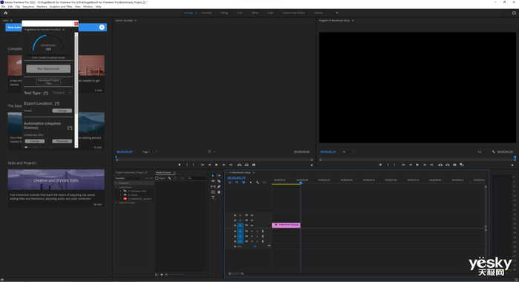Click the Export Frame camera icon in Program monitor

454,165
